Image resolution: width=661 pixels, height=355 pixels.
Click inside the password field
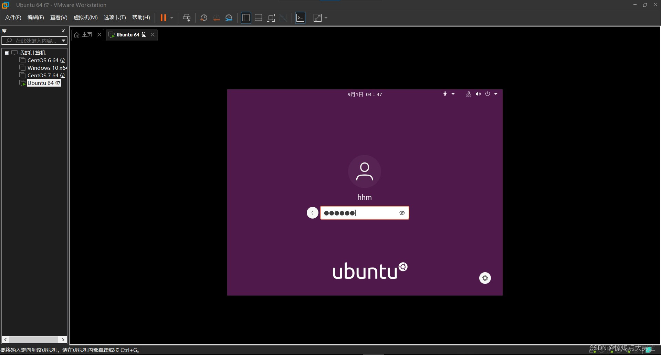point(365,213)
